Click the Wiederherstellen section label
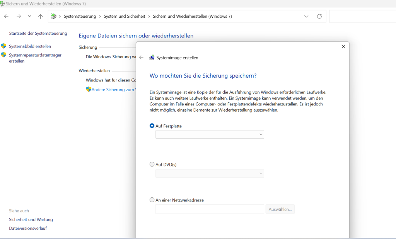Viewport: 396px width, 239px height. [94, 71]
